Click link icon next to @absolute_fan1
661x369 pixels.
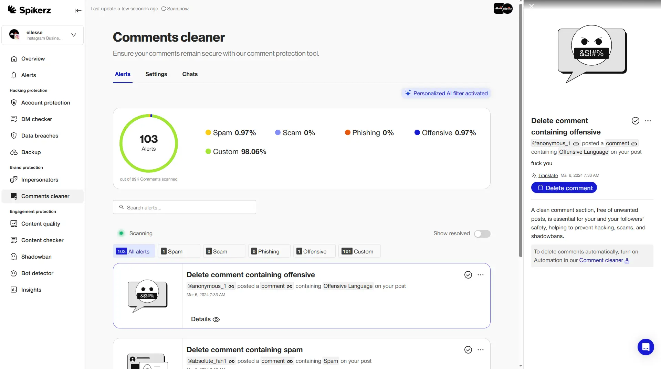click(232, 361)
